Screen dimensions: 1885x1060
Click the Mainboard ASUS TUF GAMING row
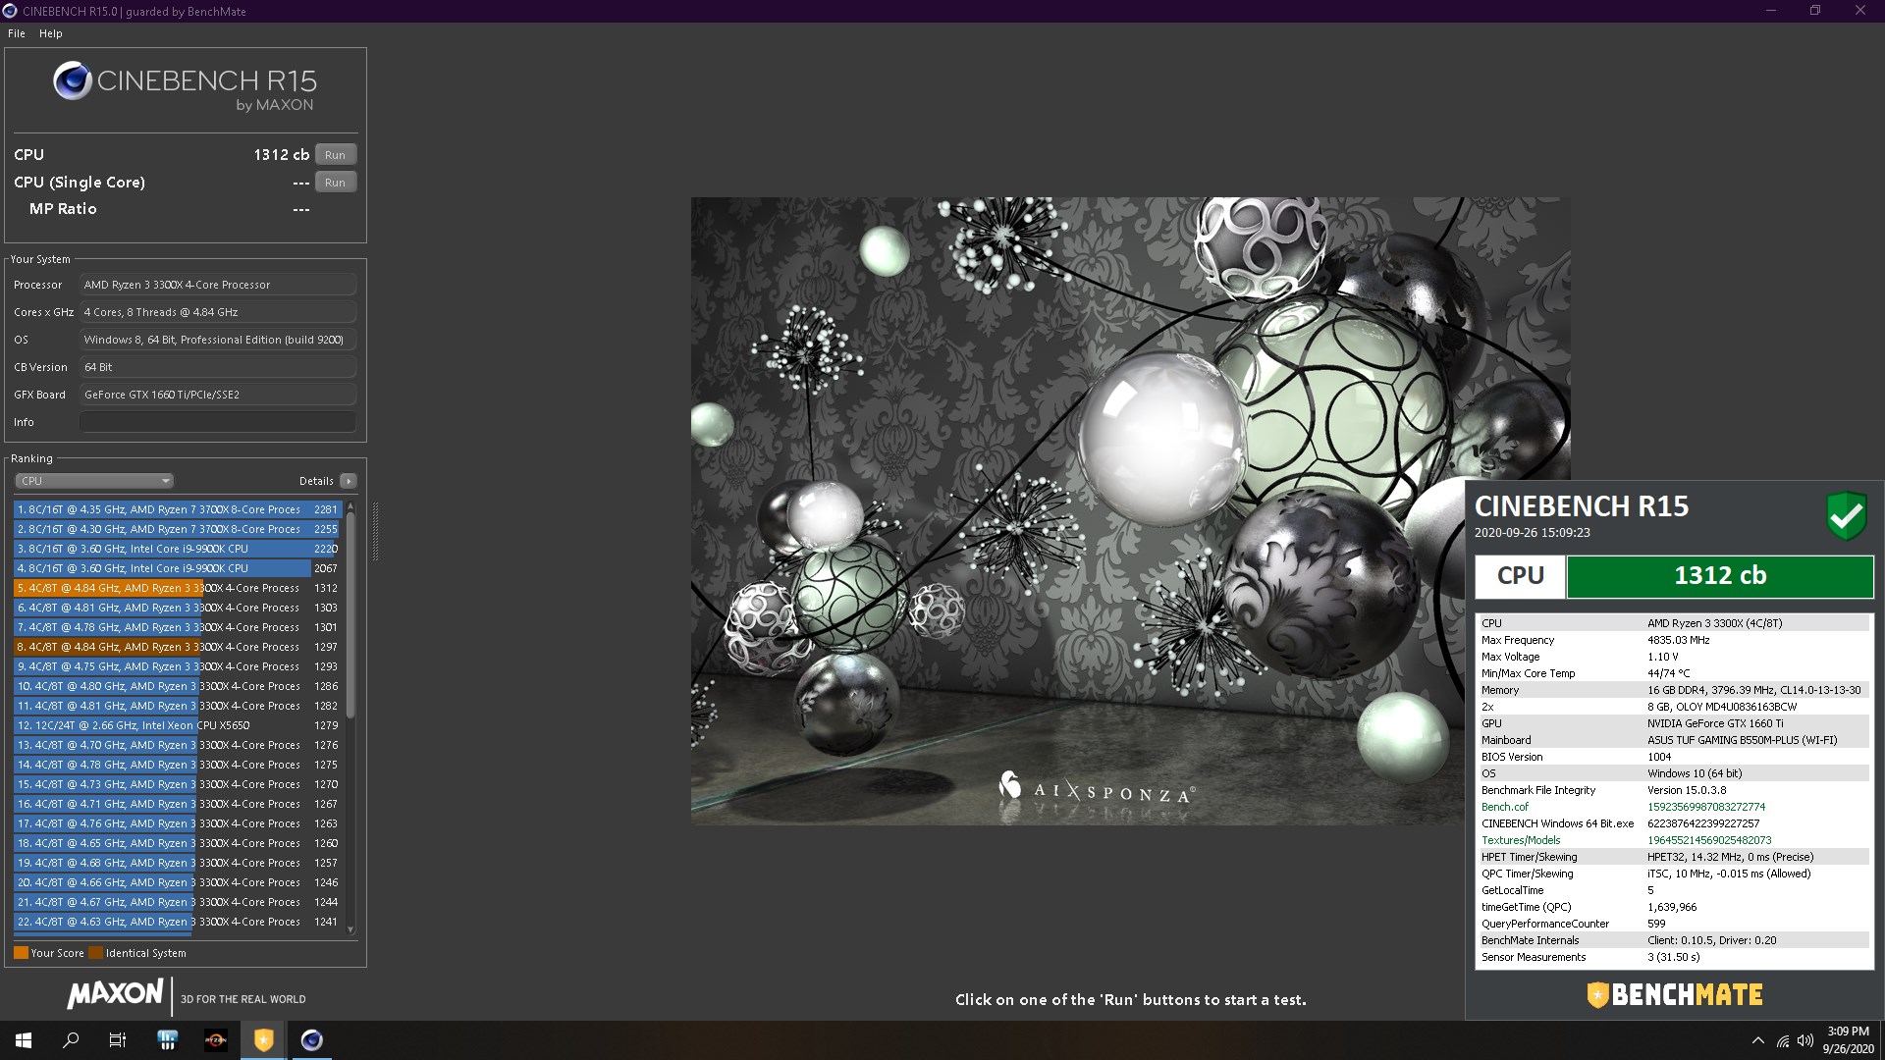coord(1674,740)
